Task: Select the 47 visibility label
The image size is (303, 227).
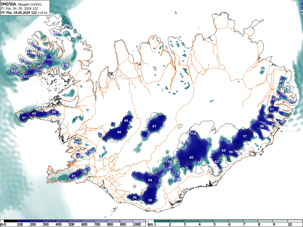Action: (154, 126)
